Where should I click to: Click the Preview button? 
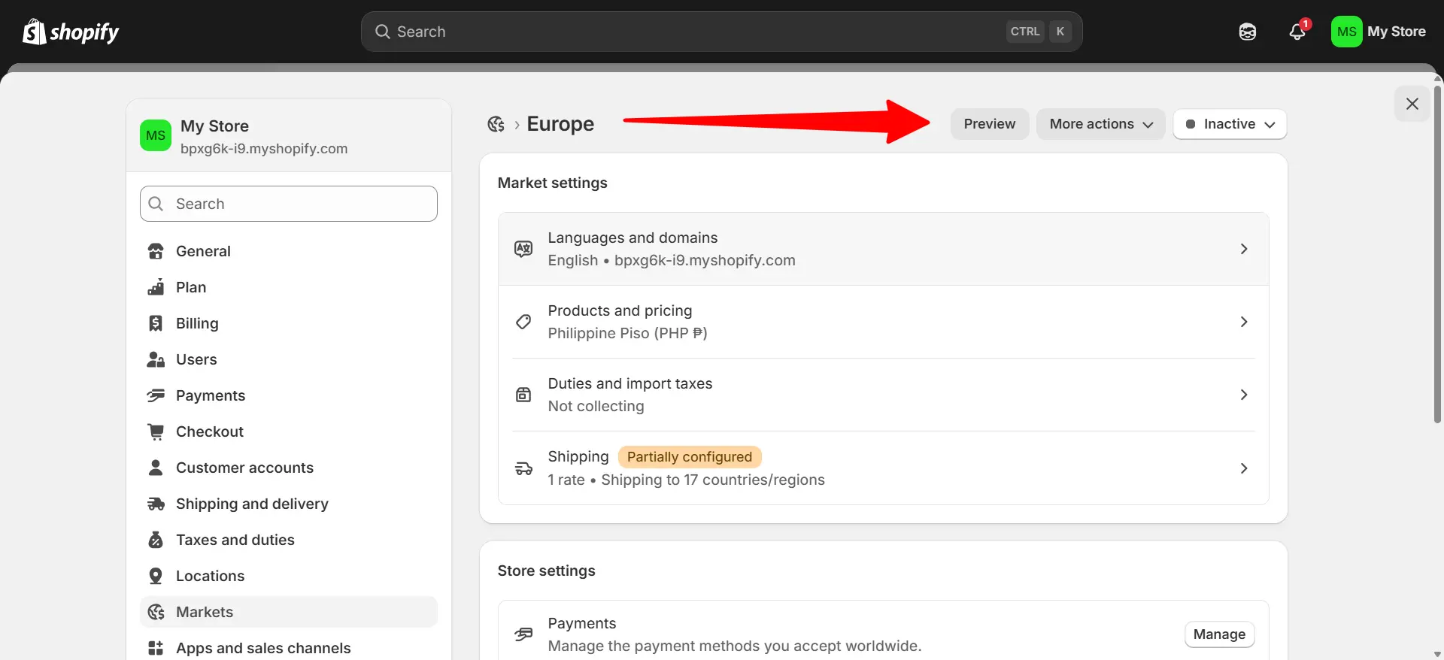(990, 124)
